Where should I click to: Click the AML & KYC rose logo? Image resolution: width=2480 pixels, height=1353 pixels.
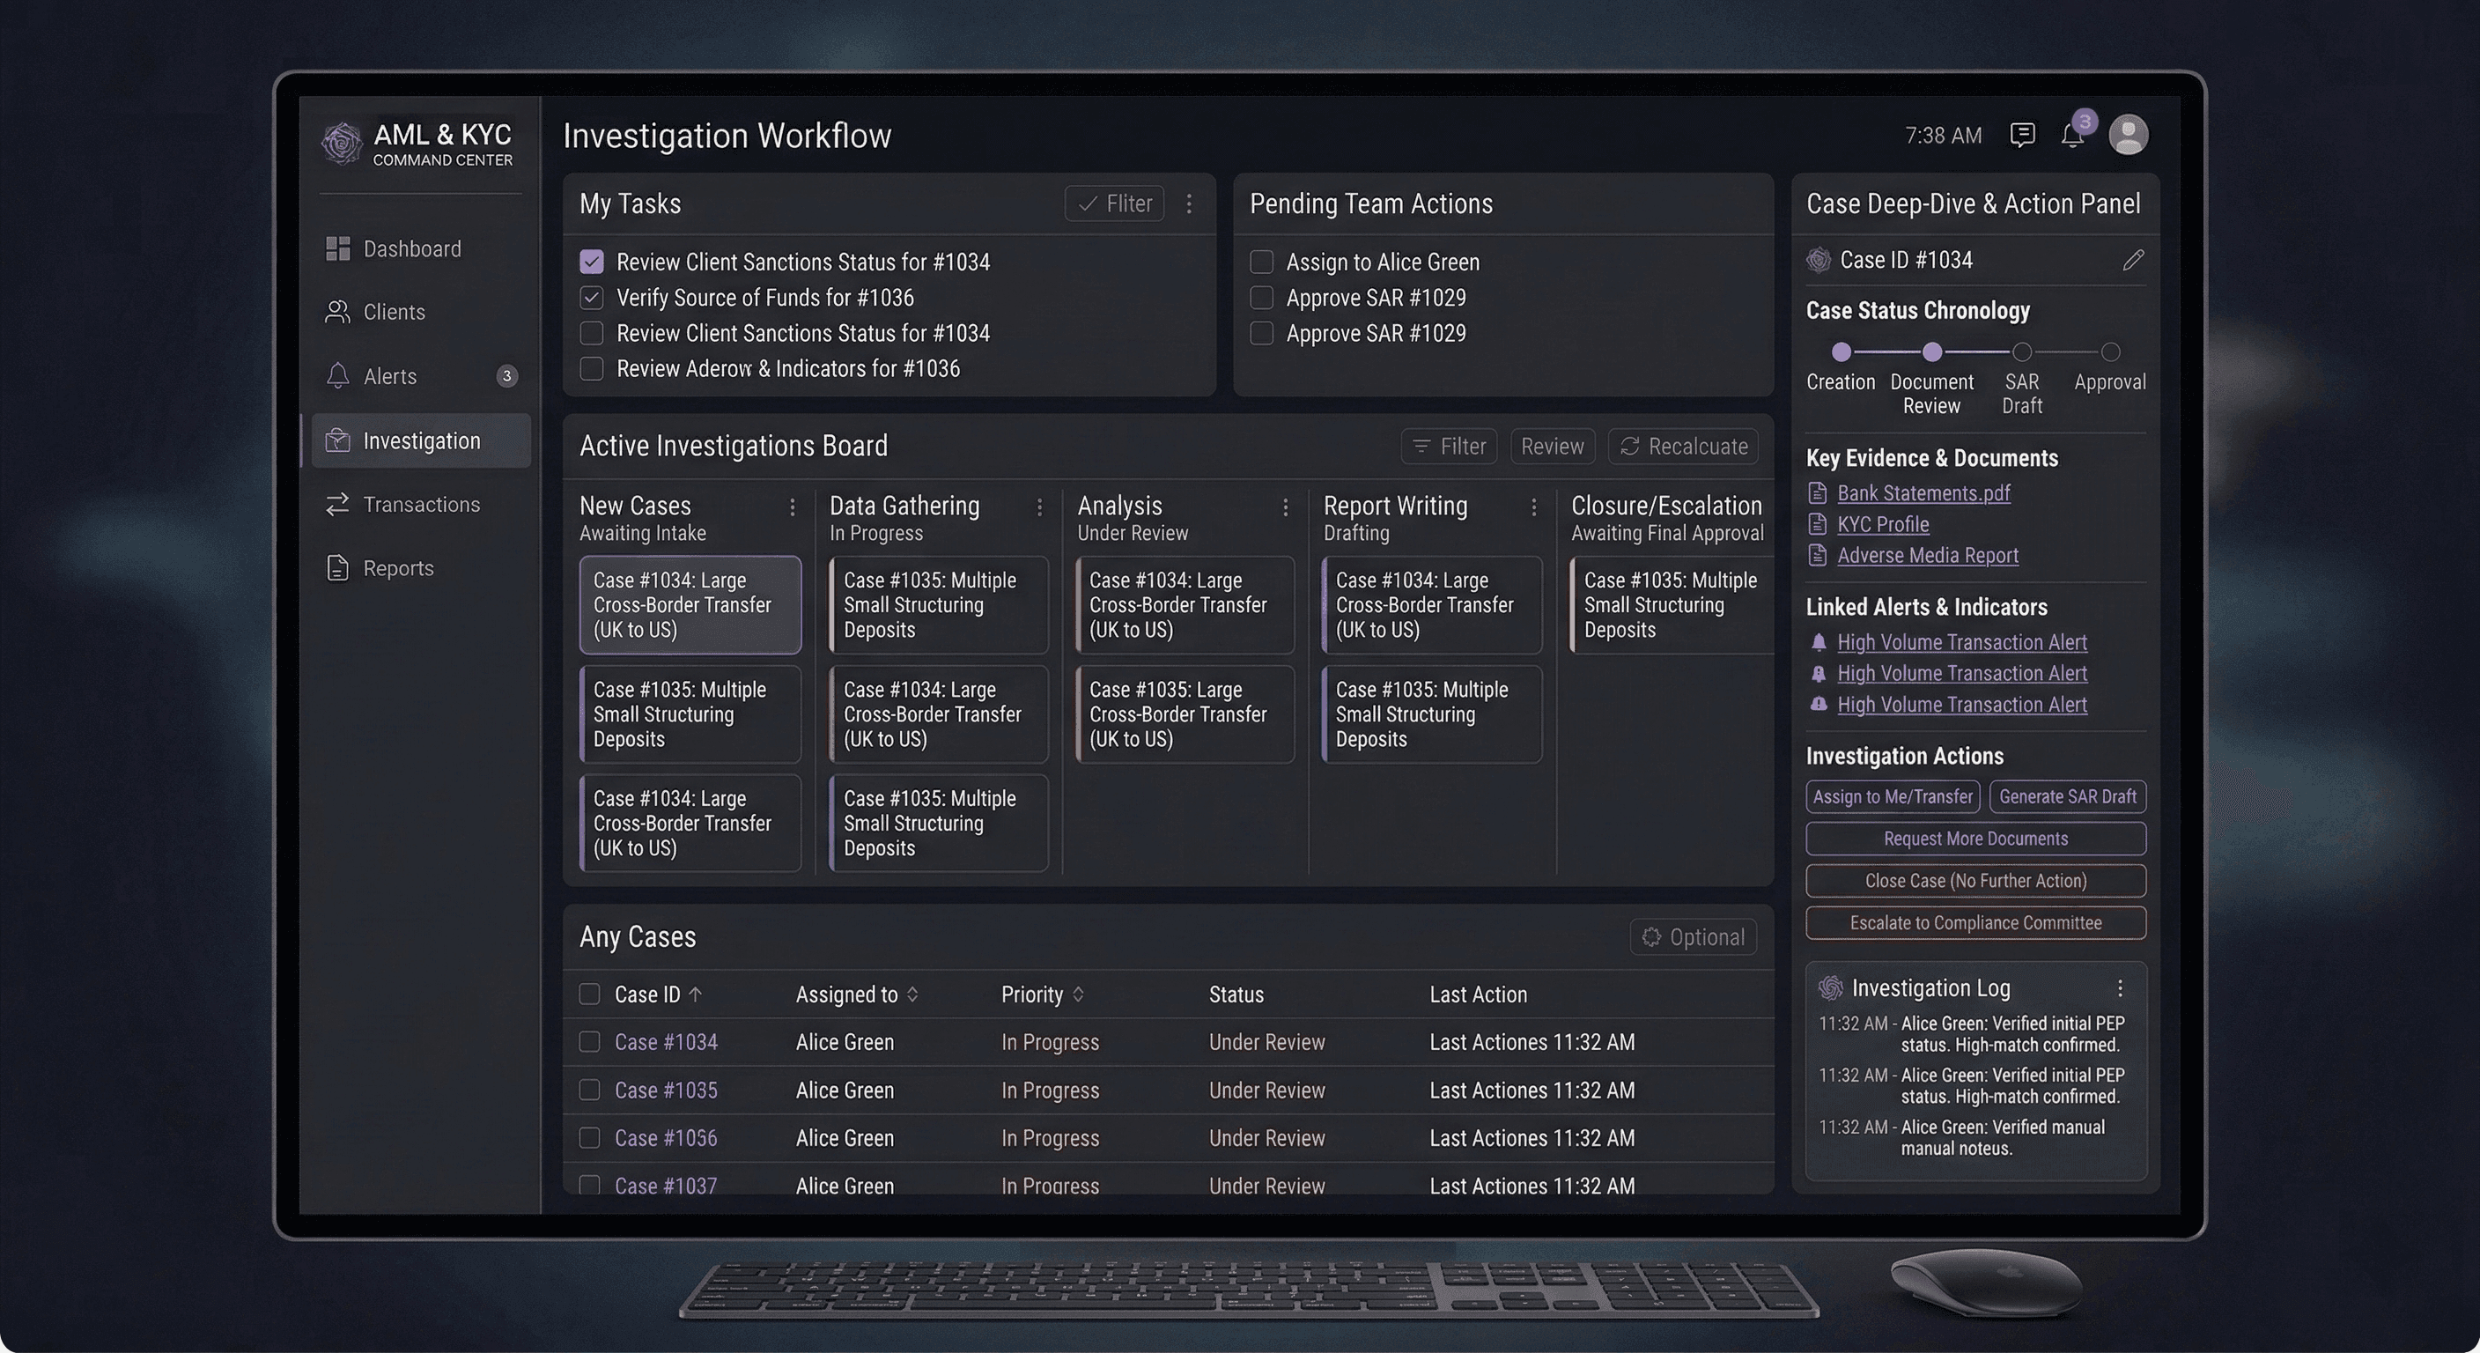[x=342, y=144]
